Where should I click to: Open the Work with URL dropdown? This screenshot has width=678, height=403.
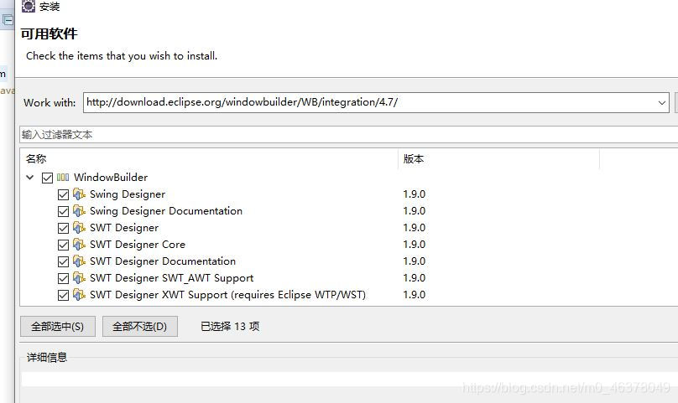tap(661, 103)
